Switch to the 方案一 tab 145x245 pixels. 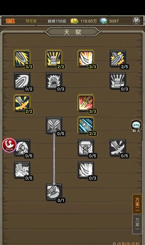tap(137, 224)
